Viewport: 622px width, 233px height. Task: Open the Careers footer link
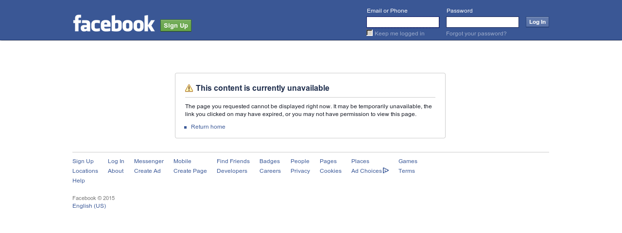pos(270,171)
